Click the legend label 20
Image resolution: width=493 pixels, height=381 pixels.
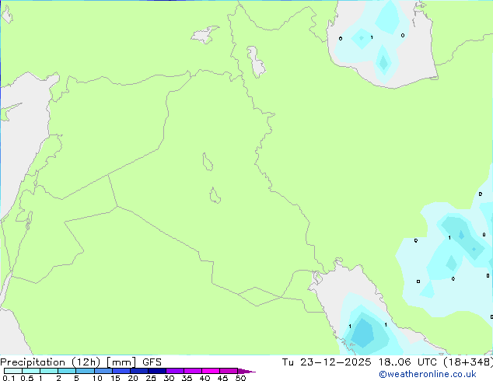tap(133, 378)
